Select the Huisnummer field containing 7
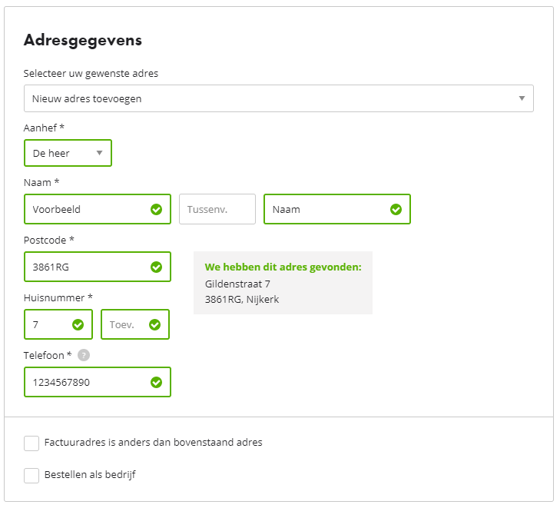560x508 pixels. [x=58, y=325]
